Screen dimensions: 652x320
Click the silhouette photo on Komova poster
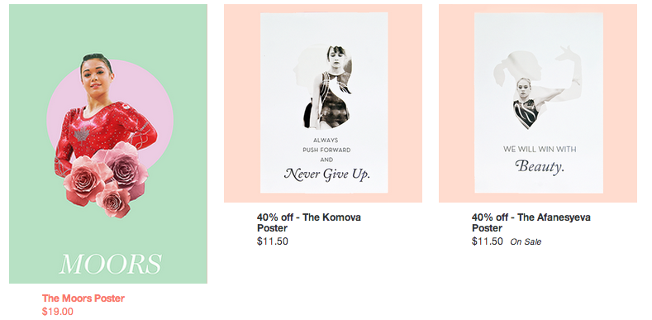pyautogui.click(x=323, y=87)
